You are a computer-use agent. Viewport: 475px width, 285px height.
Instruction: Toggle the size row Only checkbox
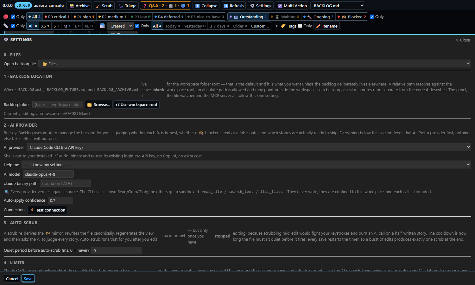click(x=13, y=26)
